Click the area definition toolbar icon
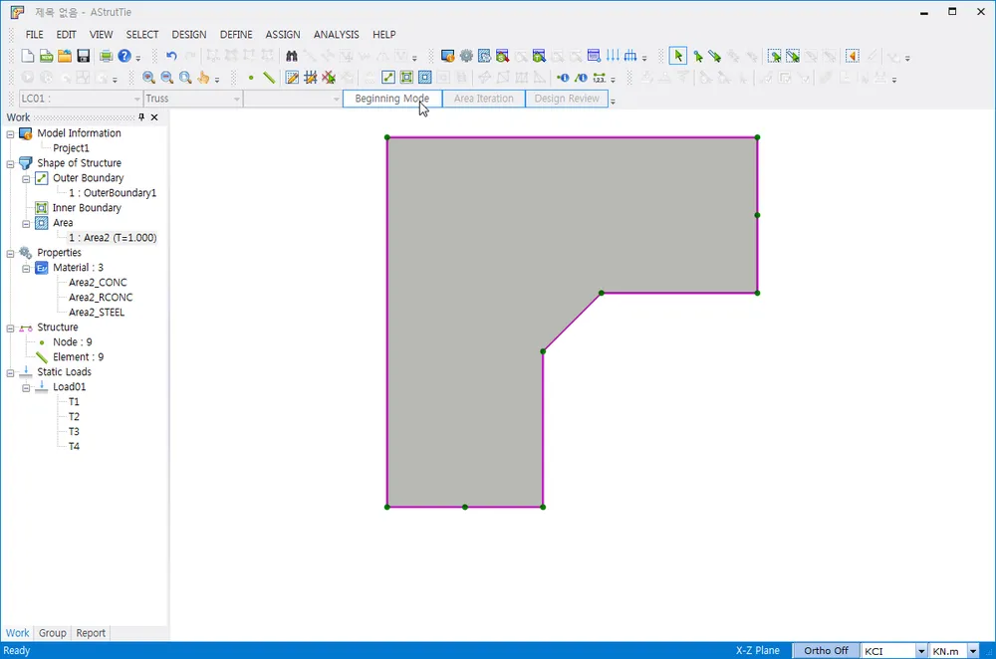The width and height of the screenshot is (996, 659). tap(425, 78)
